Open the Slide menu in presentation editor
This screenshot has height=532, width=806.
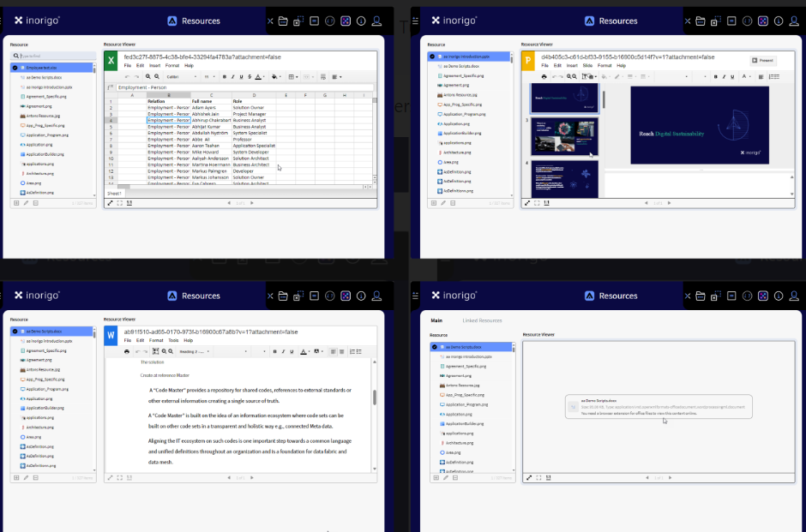[587, 65]
